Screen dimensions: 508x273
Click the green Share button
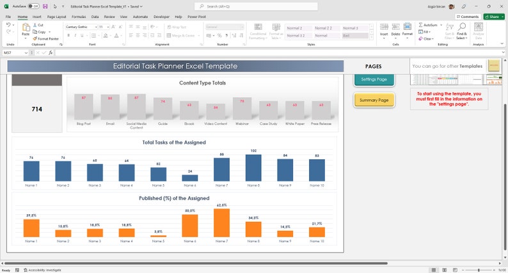tap(494, 17)
